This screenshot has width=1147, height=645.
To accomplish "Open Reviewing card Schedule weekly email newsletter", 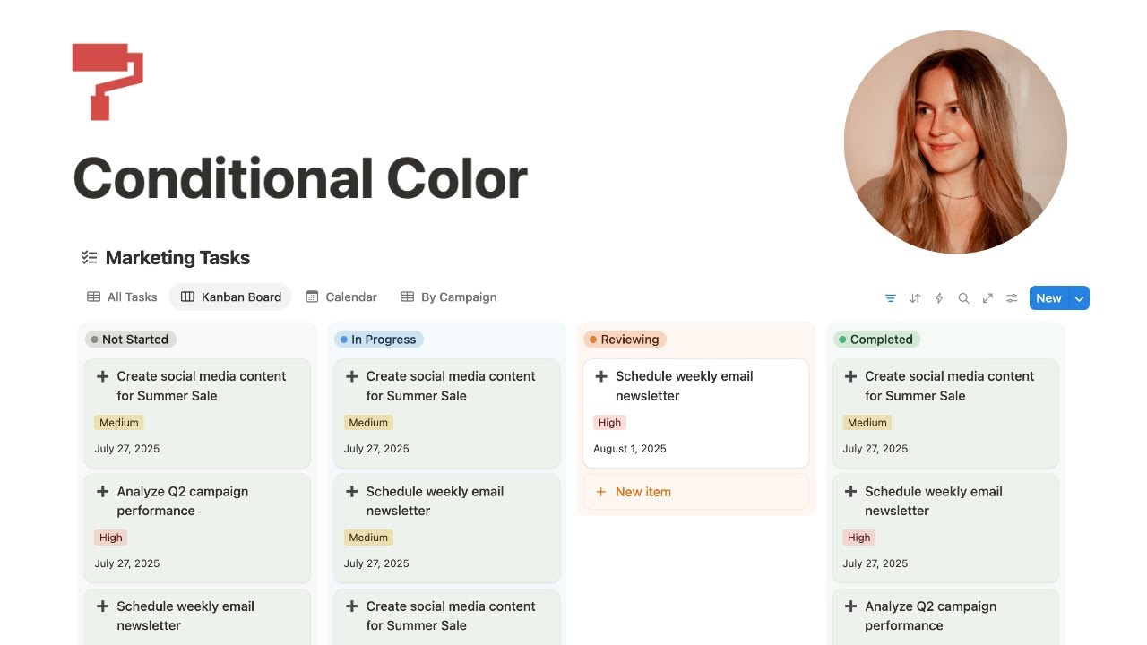I will pos(685,386).
